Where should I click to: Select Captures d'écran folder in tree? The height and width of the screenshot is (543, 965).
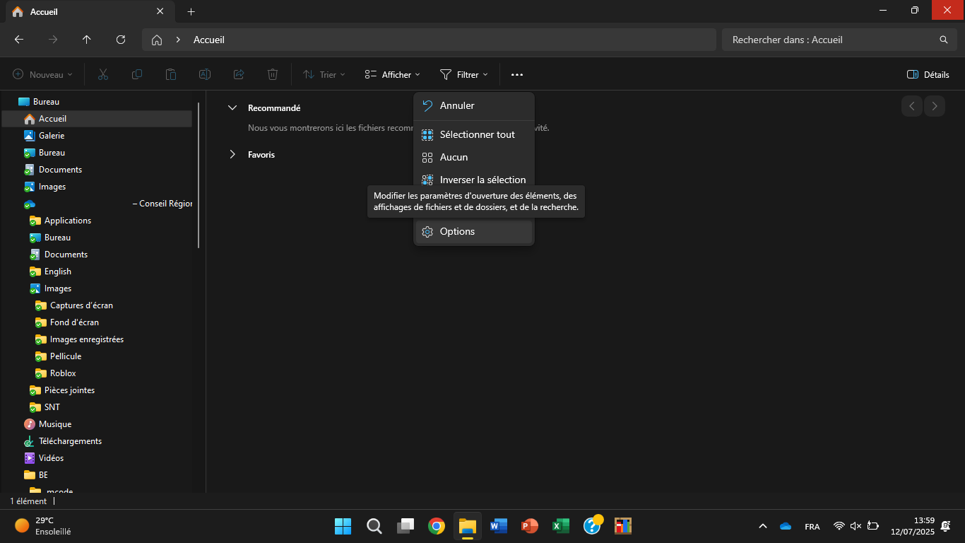(x=81, y=305)
